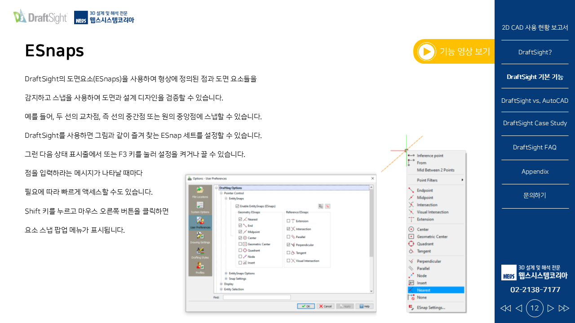Expand the Display tree node
Screen dimensions: 575x323
click(221, 284)
